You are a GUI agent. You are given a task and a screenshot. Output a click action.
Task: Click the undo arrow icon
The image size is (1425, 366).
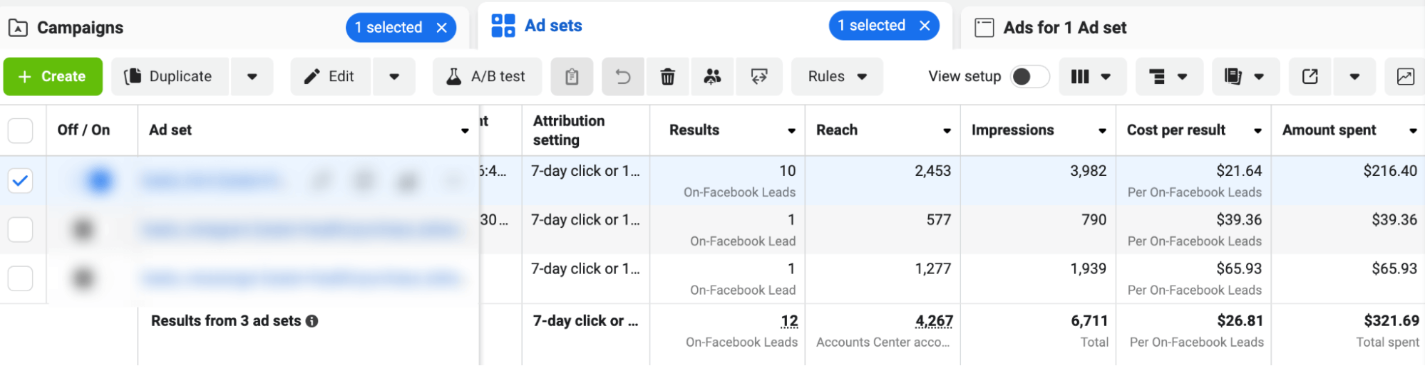click(x=622, y=77)
